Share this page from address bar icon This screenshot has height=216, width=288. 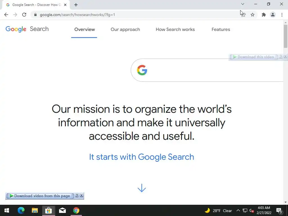pyautogui.click(x=244, y=15)
